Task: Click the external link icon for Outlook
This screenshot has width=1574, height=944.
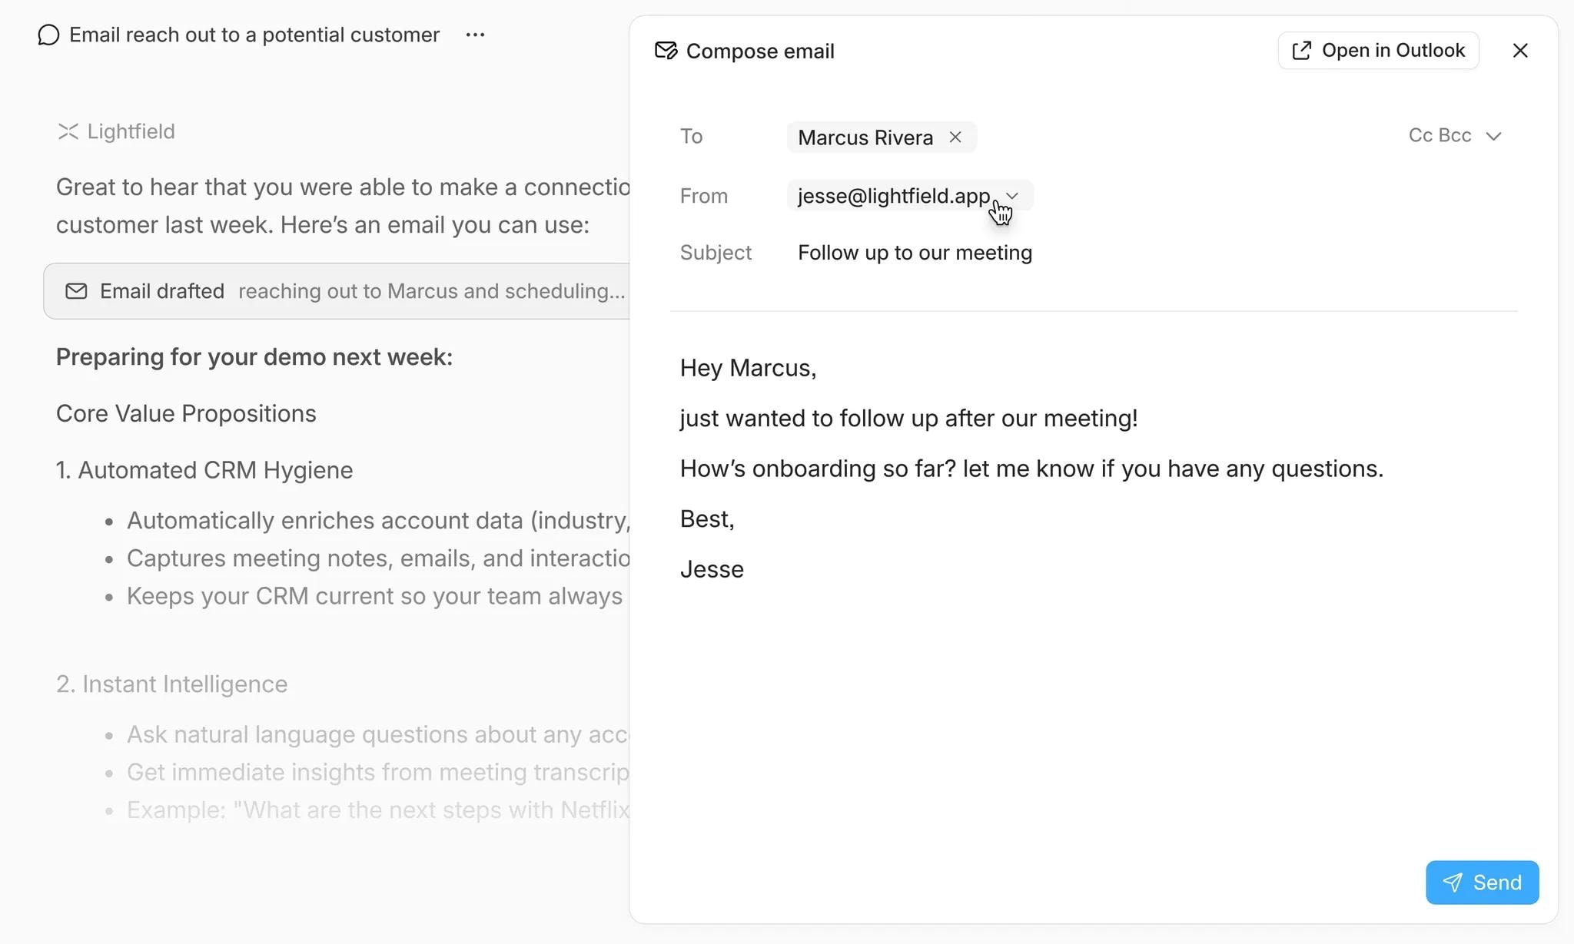Action: coord(1301,51)
